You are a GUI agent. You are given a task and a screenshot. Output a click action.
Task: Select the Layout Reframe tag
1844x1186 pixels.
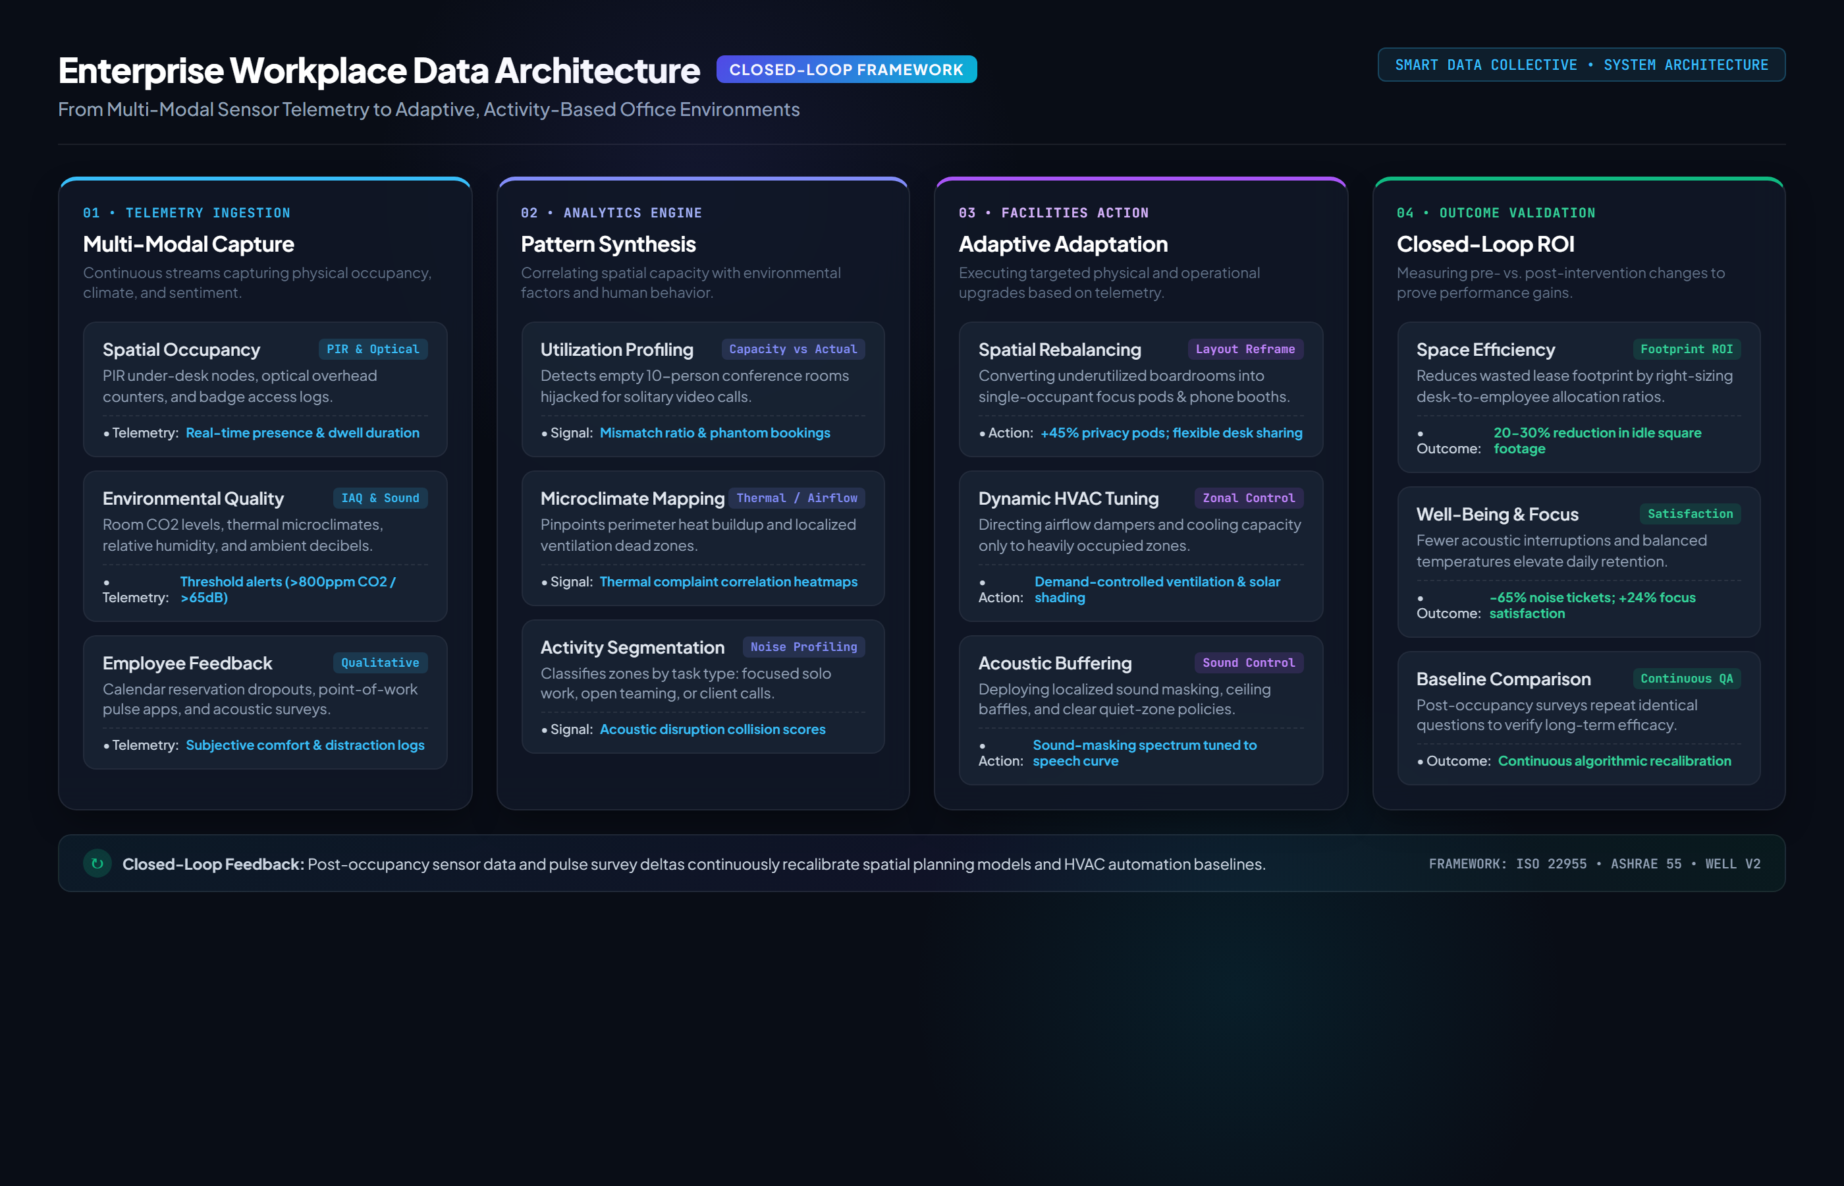[1245, 349]
